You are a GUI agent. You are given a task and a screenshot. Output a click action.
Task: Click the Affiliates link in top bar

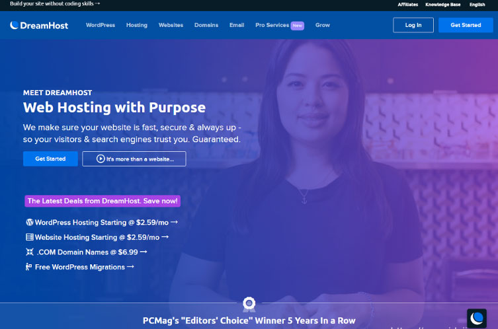[x=408, y=5]
